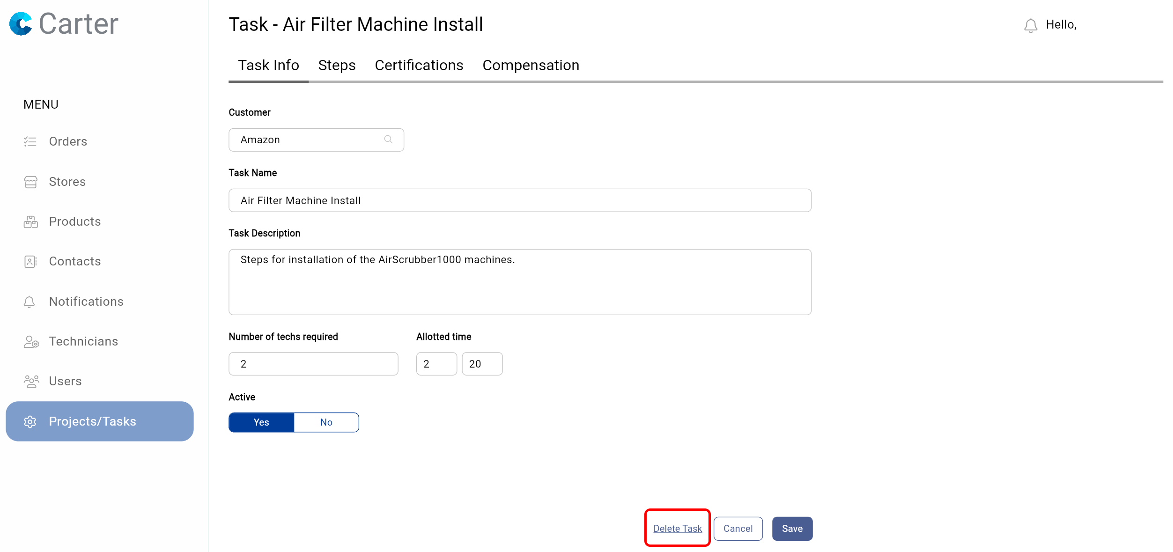Click the Carter logo icon
The width and height of the screenshot is (1173, 552).
tap(21, 24)
